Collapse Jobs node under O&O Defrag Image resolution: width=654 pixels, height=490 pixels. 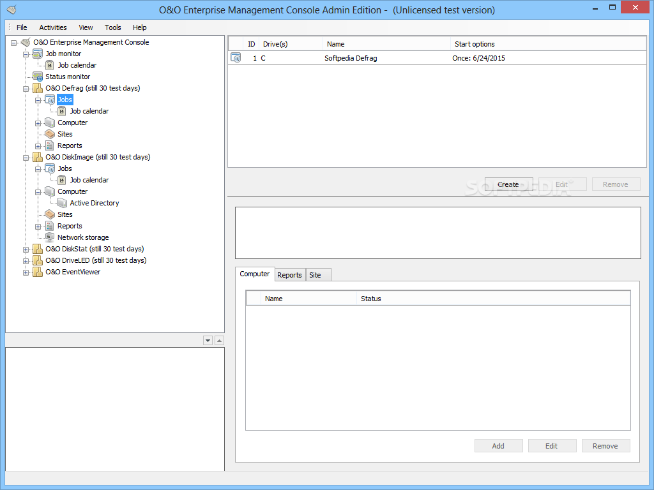pos(38,100)
